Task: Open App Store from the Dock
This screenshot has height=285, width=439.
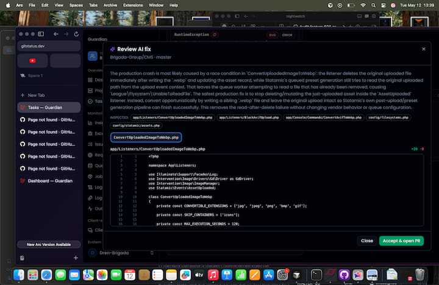Action: click(268, 275)
